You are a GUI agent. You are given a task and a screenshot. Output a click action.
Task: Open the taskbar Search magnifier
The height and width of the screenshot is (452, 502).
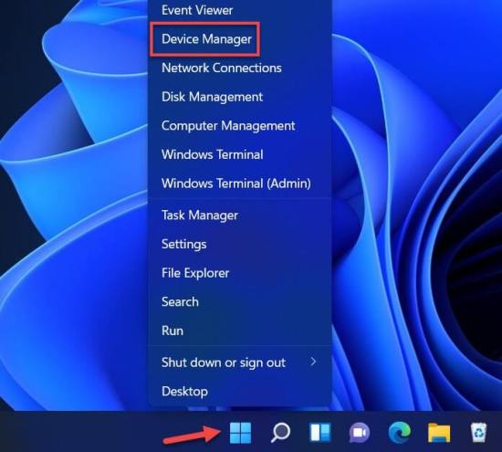pyautogui.click(x=280, y=433)
